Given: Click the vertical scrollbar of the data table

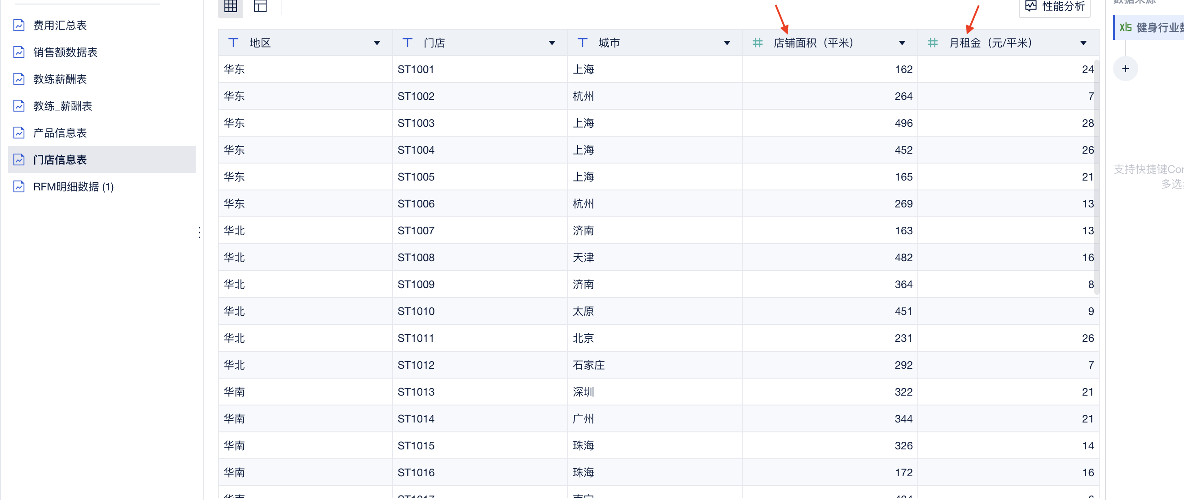Looking at the screenshot, I should coord(1096,177).
